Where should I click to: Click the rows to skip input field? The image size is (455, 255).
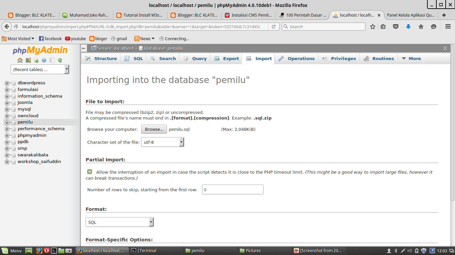232,190
